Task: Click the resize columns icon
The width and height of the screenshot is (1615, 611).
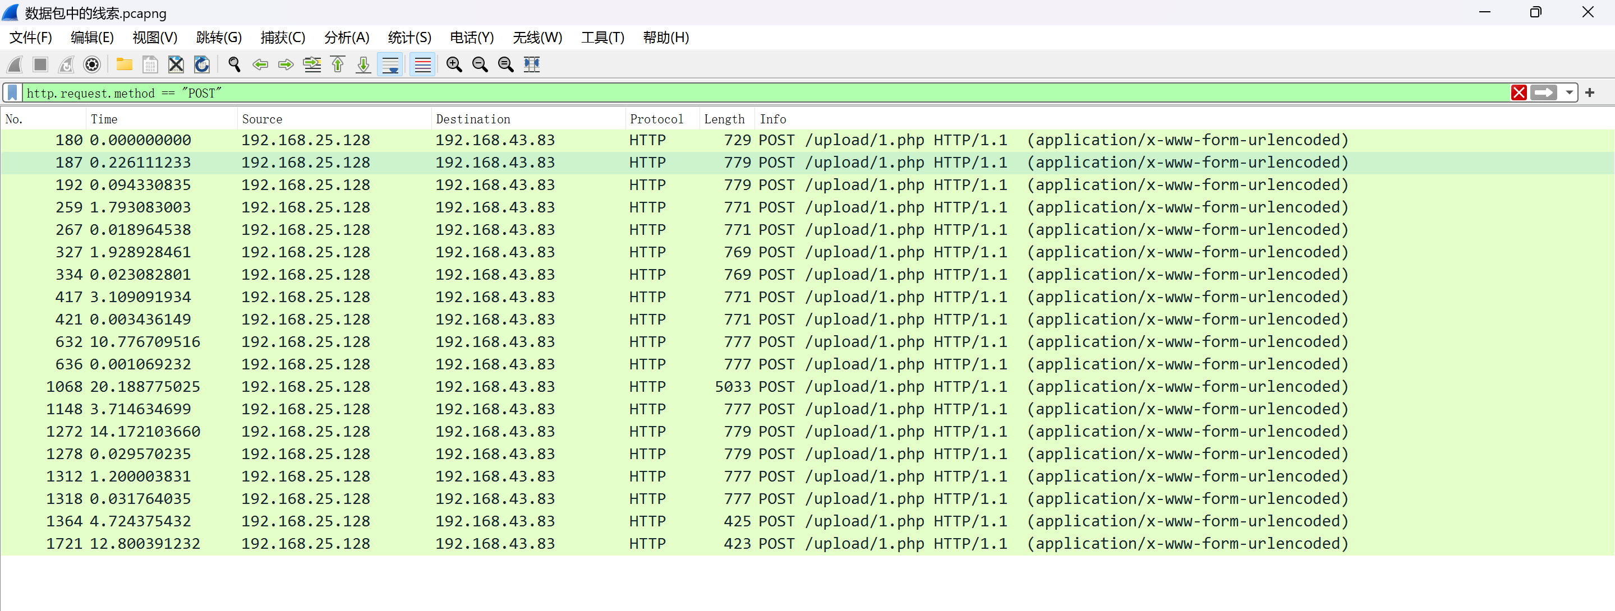Action: click(532, 64)
